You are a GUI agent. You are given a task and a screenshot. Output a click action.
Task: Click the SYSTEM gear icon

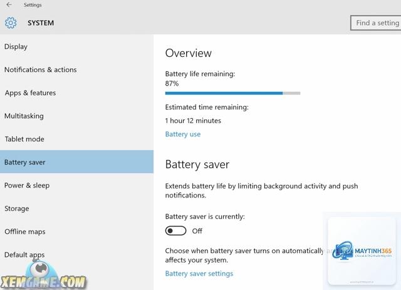click(11, 22)
